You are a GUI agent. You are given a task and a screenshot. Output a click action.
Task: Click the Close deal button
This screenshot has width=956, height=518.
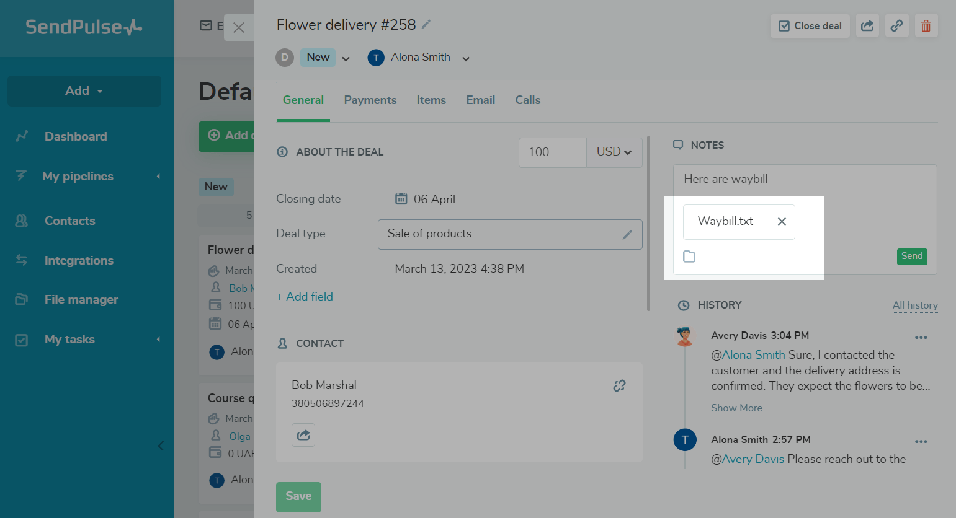(x=810, y=26)
